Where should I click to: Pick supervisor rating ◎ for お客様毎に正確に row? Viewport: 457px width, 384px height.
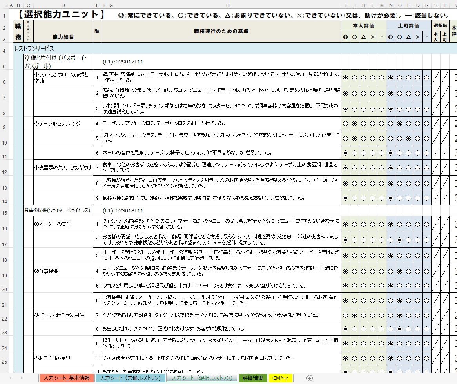(390, 301)
